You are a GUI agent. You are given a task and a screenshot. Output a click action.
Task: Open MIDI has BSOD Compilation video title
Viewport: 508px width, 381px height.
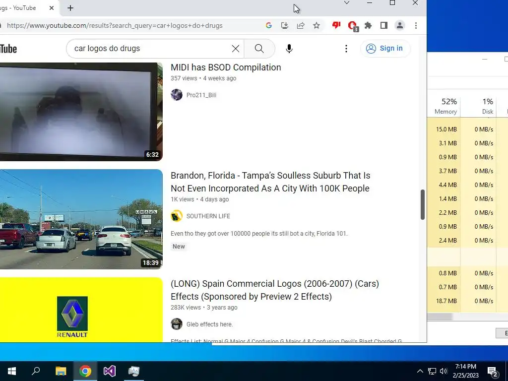tap(226, 67)
